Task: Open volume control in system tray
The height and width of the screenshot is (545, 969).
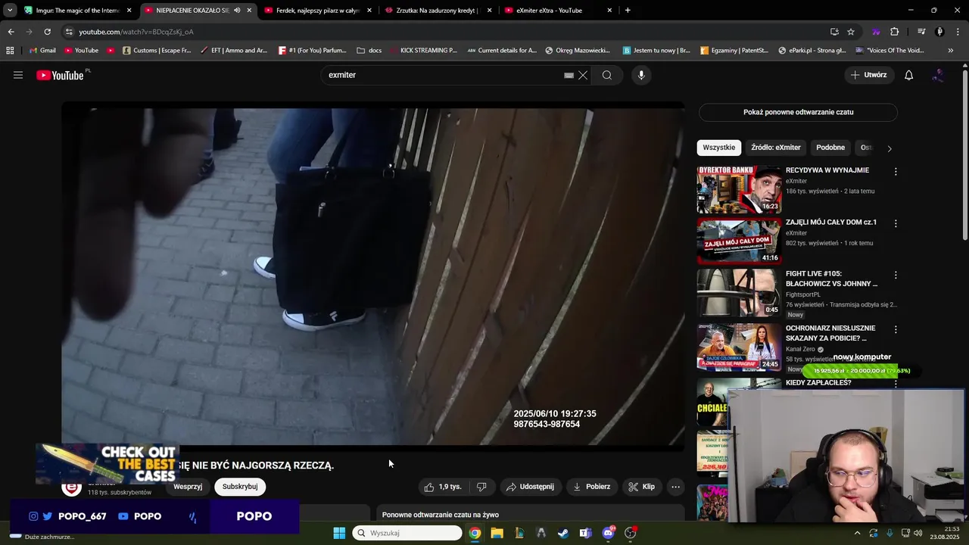Action: coord(918,533)
